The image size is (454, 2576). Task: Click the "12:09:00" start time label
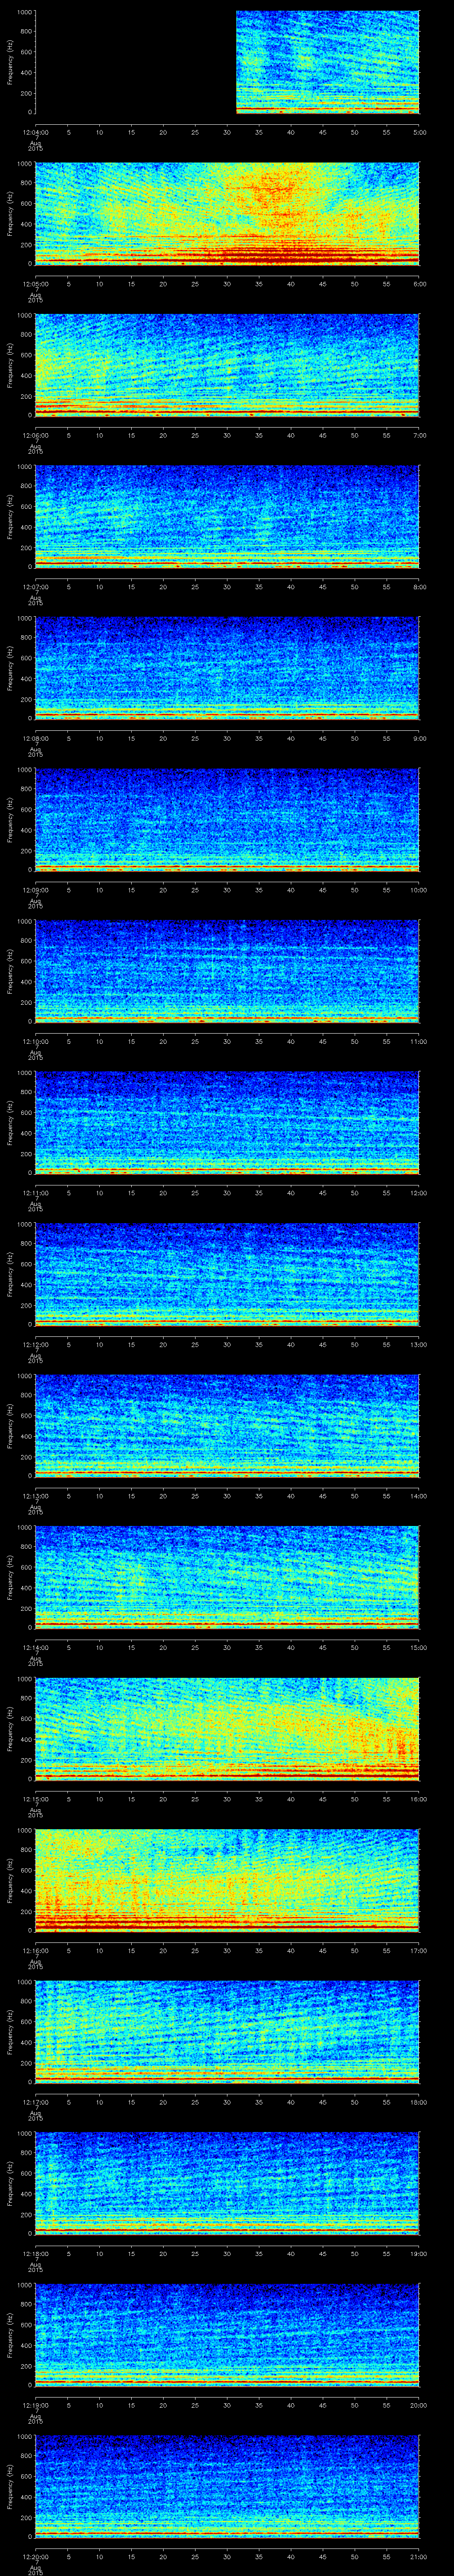(x=35, y=890)
